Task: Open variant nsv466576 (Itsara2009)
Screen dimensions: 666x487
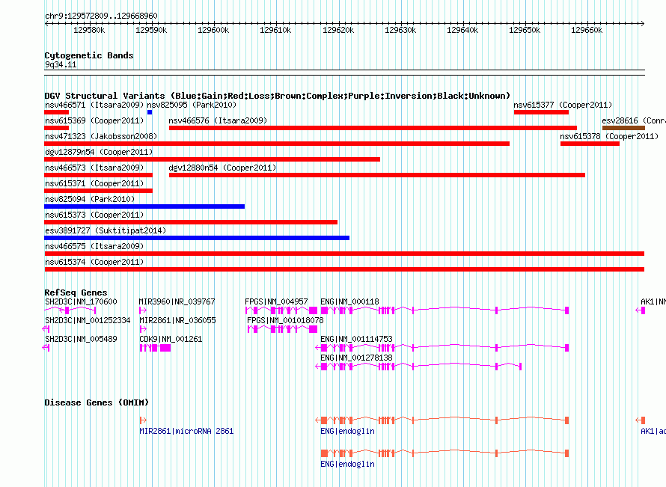Action: 218,120
